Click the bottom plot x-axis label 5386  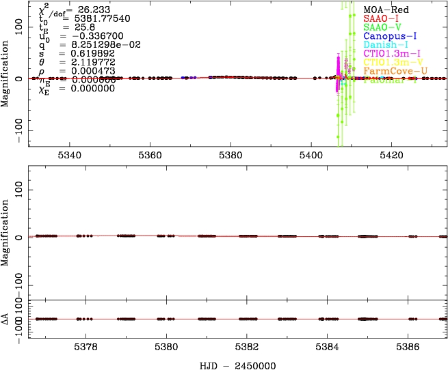(x=408, y=347)
